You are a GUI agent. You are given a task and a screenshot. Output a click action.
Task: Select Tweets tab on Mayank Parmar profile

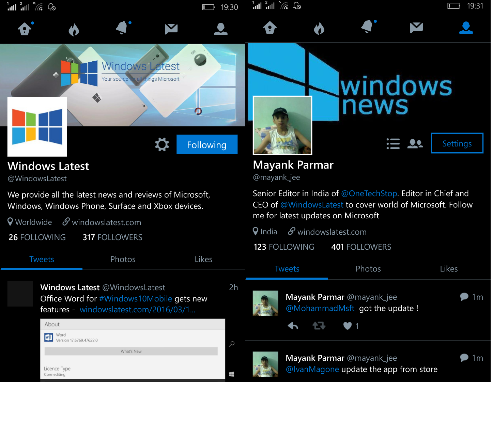287,269
